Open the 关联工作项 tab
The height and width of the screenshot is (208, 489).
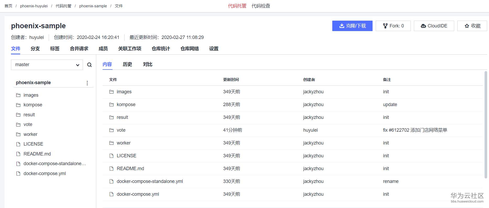point(130,49)
